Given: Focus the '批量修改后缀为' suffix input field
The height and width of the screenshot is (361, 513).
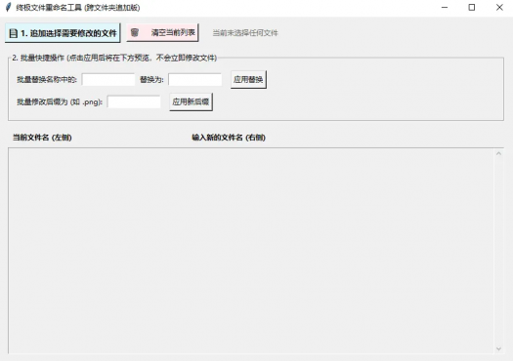Looking at the screenshot, I should click(134, 101).
